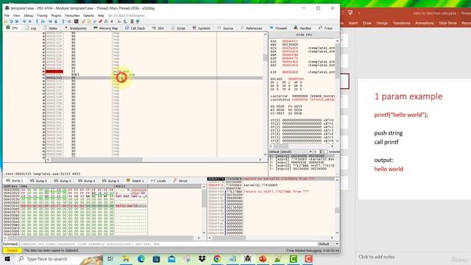Open the Transitions tab in PowerPoint

tap(401, 23)
